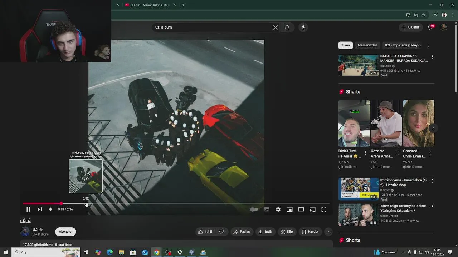
Task: Mute the player volume speaker icon
Action: click(50, 210)
